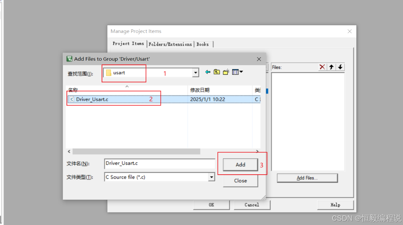
Task: Close the Add Files to Group dialog
Action: (x=259, y=59)
